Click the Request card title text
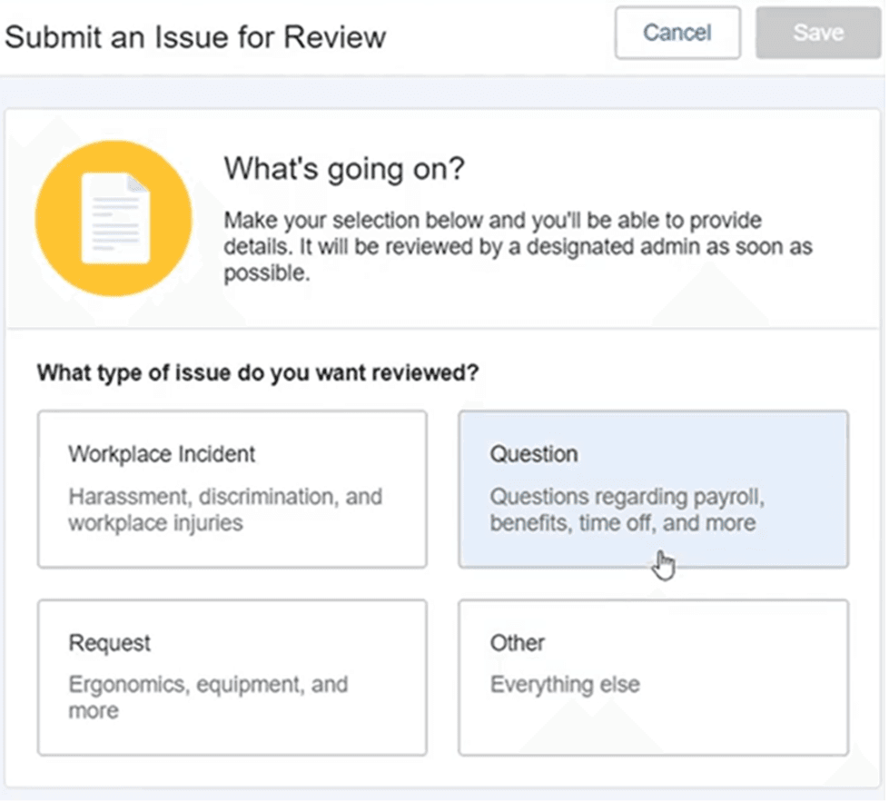Screen dimensions: 889x802 [110, 643]
